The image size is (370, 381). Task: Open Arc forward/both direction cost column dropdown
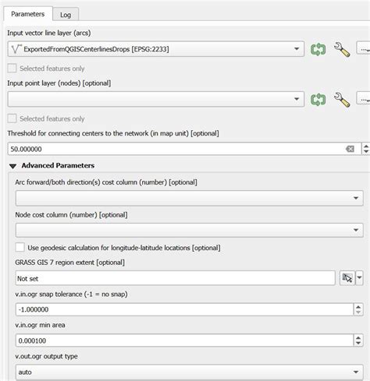(x=190, y=198)
